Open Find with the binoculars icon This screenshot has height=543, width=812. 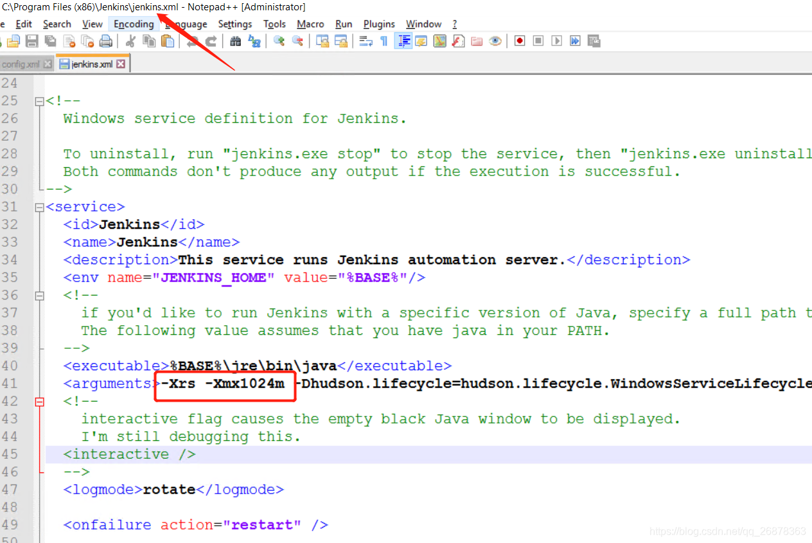click(235, 41)
